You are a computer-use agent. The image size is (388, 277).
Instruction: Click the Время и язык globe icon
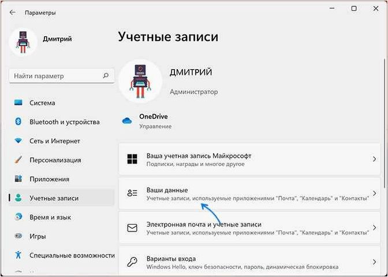coord(18,217)
